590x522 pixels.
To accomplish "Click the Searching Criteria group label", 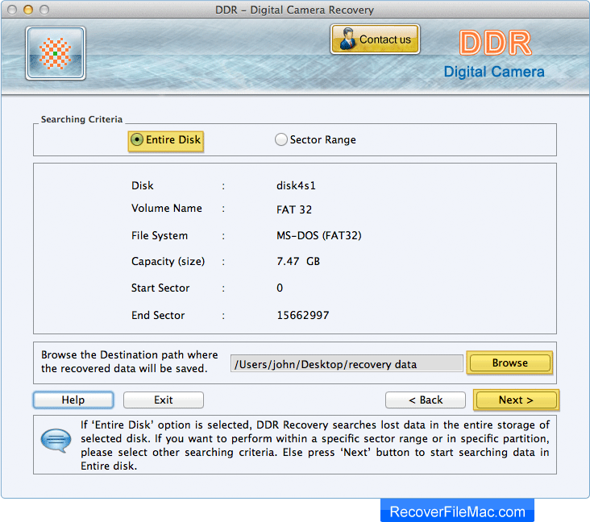I will [x=81, y=119].
